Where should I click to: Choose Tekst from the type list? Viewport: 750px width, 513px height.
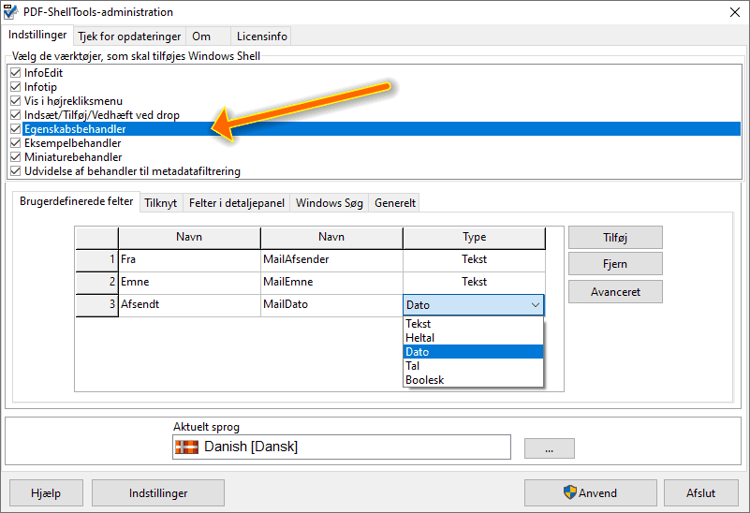473,324
